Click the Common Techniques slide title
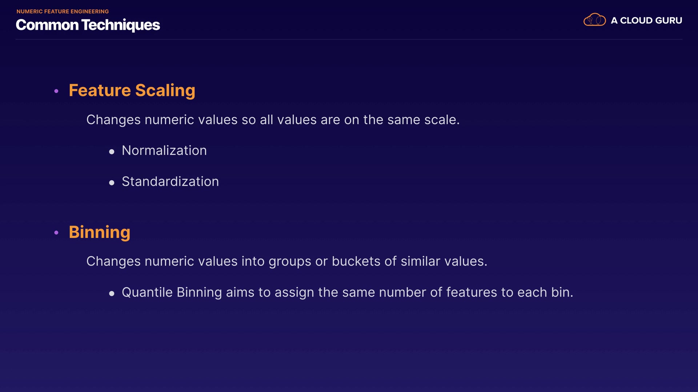The image size is (698, 392). 88,25
